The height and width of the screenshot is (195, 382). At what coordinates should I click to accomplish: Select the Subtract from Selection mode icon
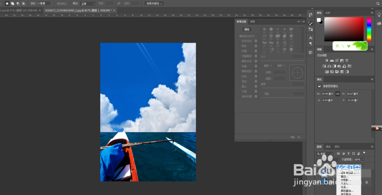[18, 3]
